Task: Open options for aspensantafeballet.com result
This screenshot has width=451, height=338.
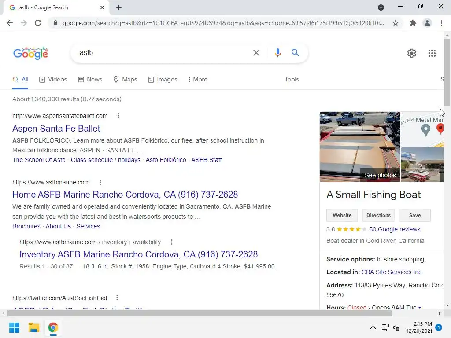Action: [x=118, y=116]
